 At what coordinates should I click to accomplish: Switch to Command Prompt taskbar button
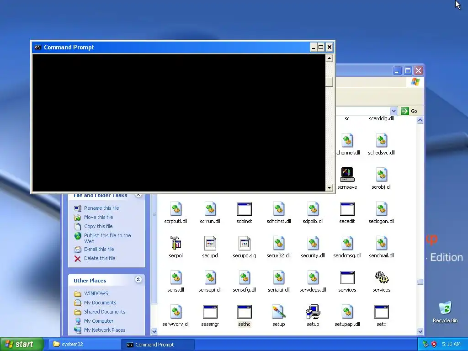158,345
